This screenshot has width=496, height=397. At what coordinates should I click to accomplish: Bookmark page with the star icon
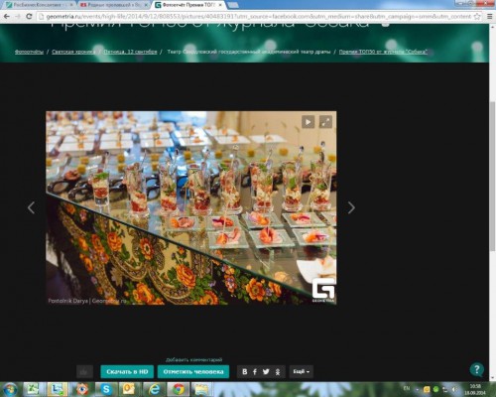(x=477, y=16)
